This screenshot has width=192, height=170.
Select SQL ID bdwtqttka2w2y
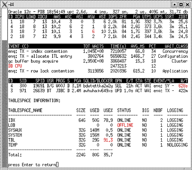tap(98, 86)
